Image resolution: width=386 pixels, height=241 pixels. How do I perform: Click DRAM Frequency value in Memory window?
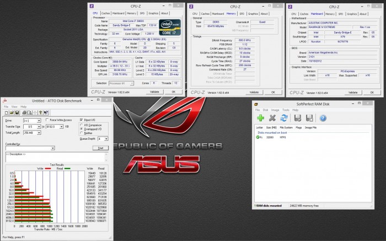pos(245,40)
